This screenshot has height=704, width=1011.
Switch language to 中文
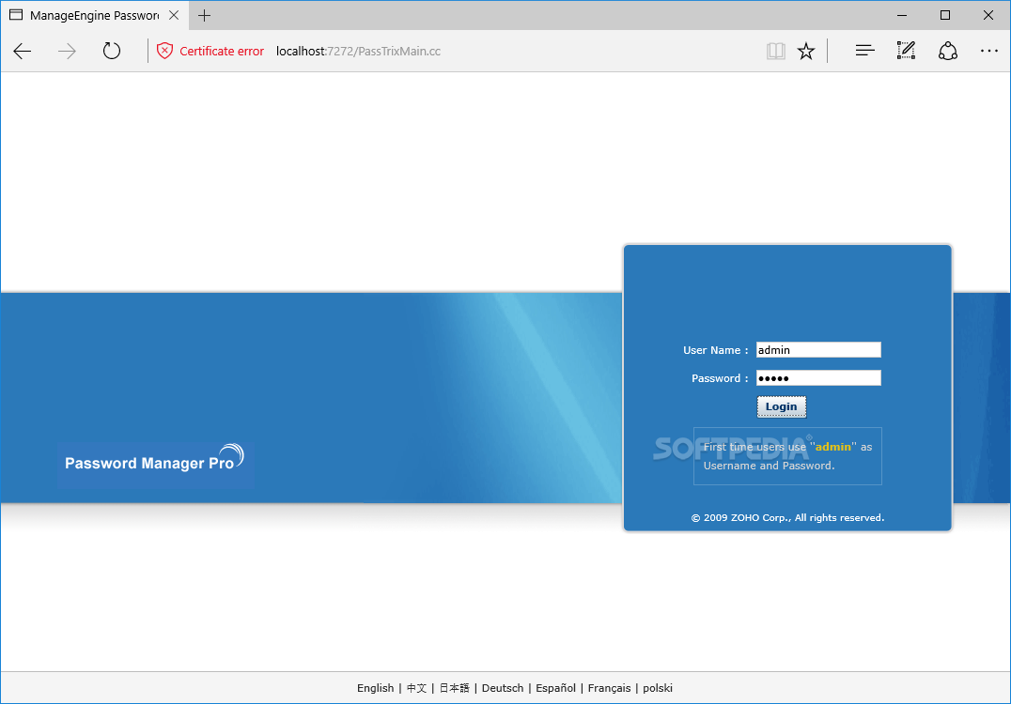coord(416,688)
